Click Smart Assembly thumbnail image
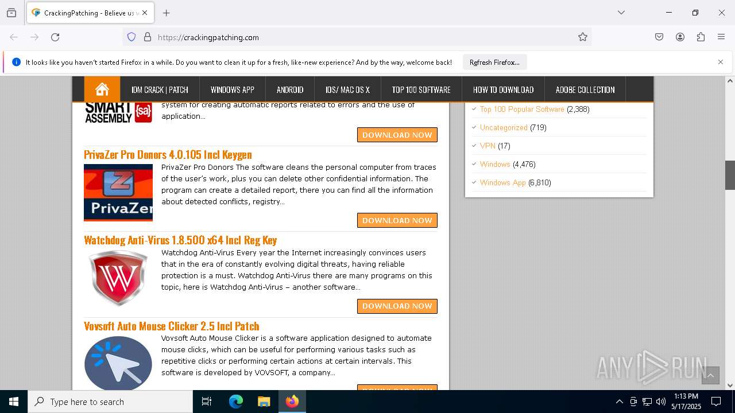This screenshot has width=735, height=413. pos(118,112)
